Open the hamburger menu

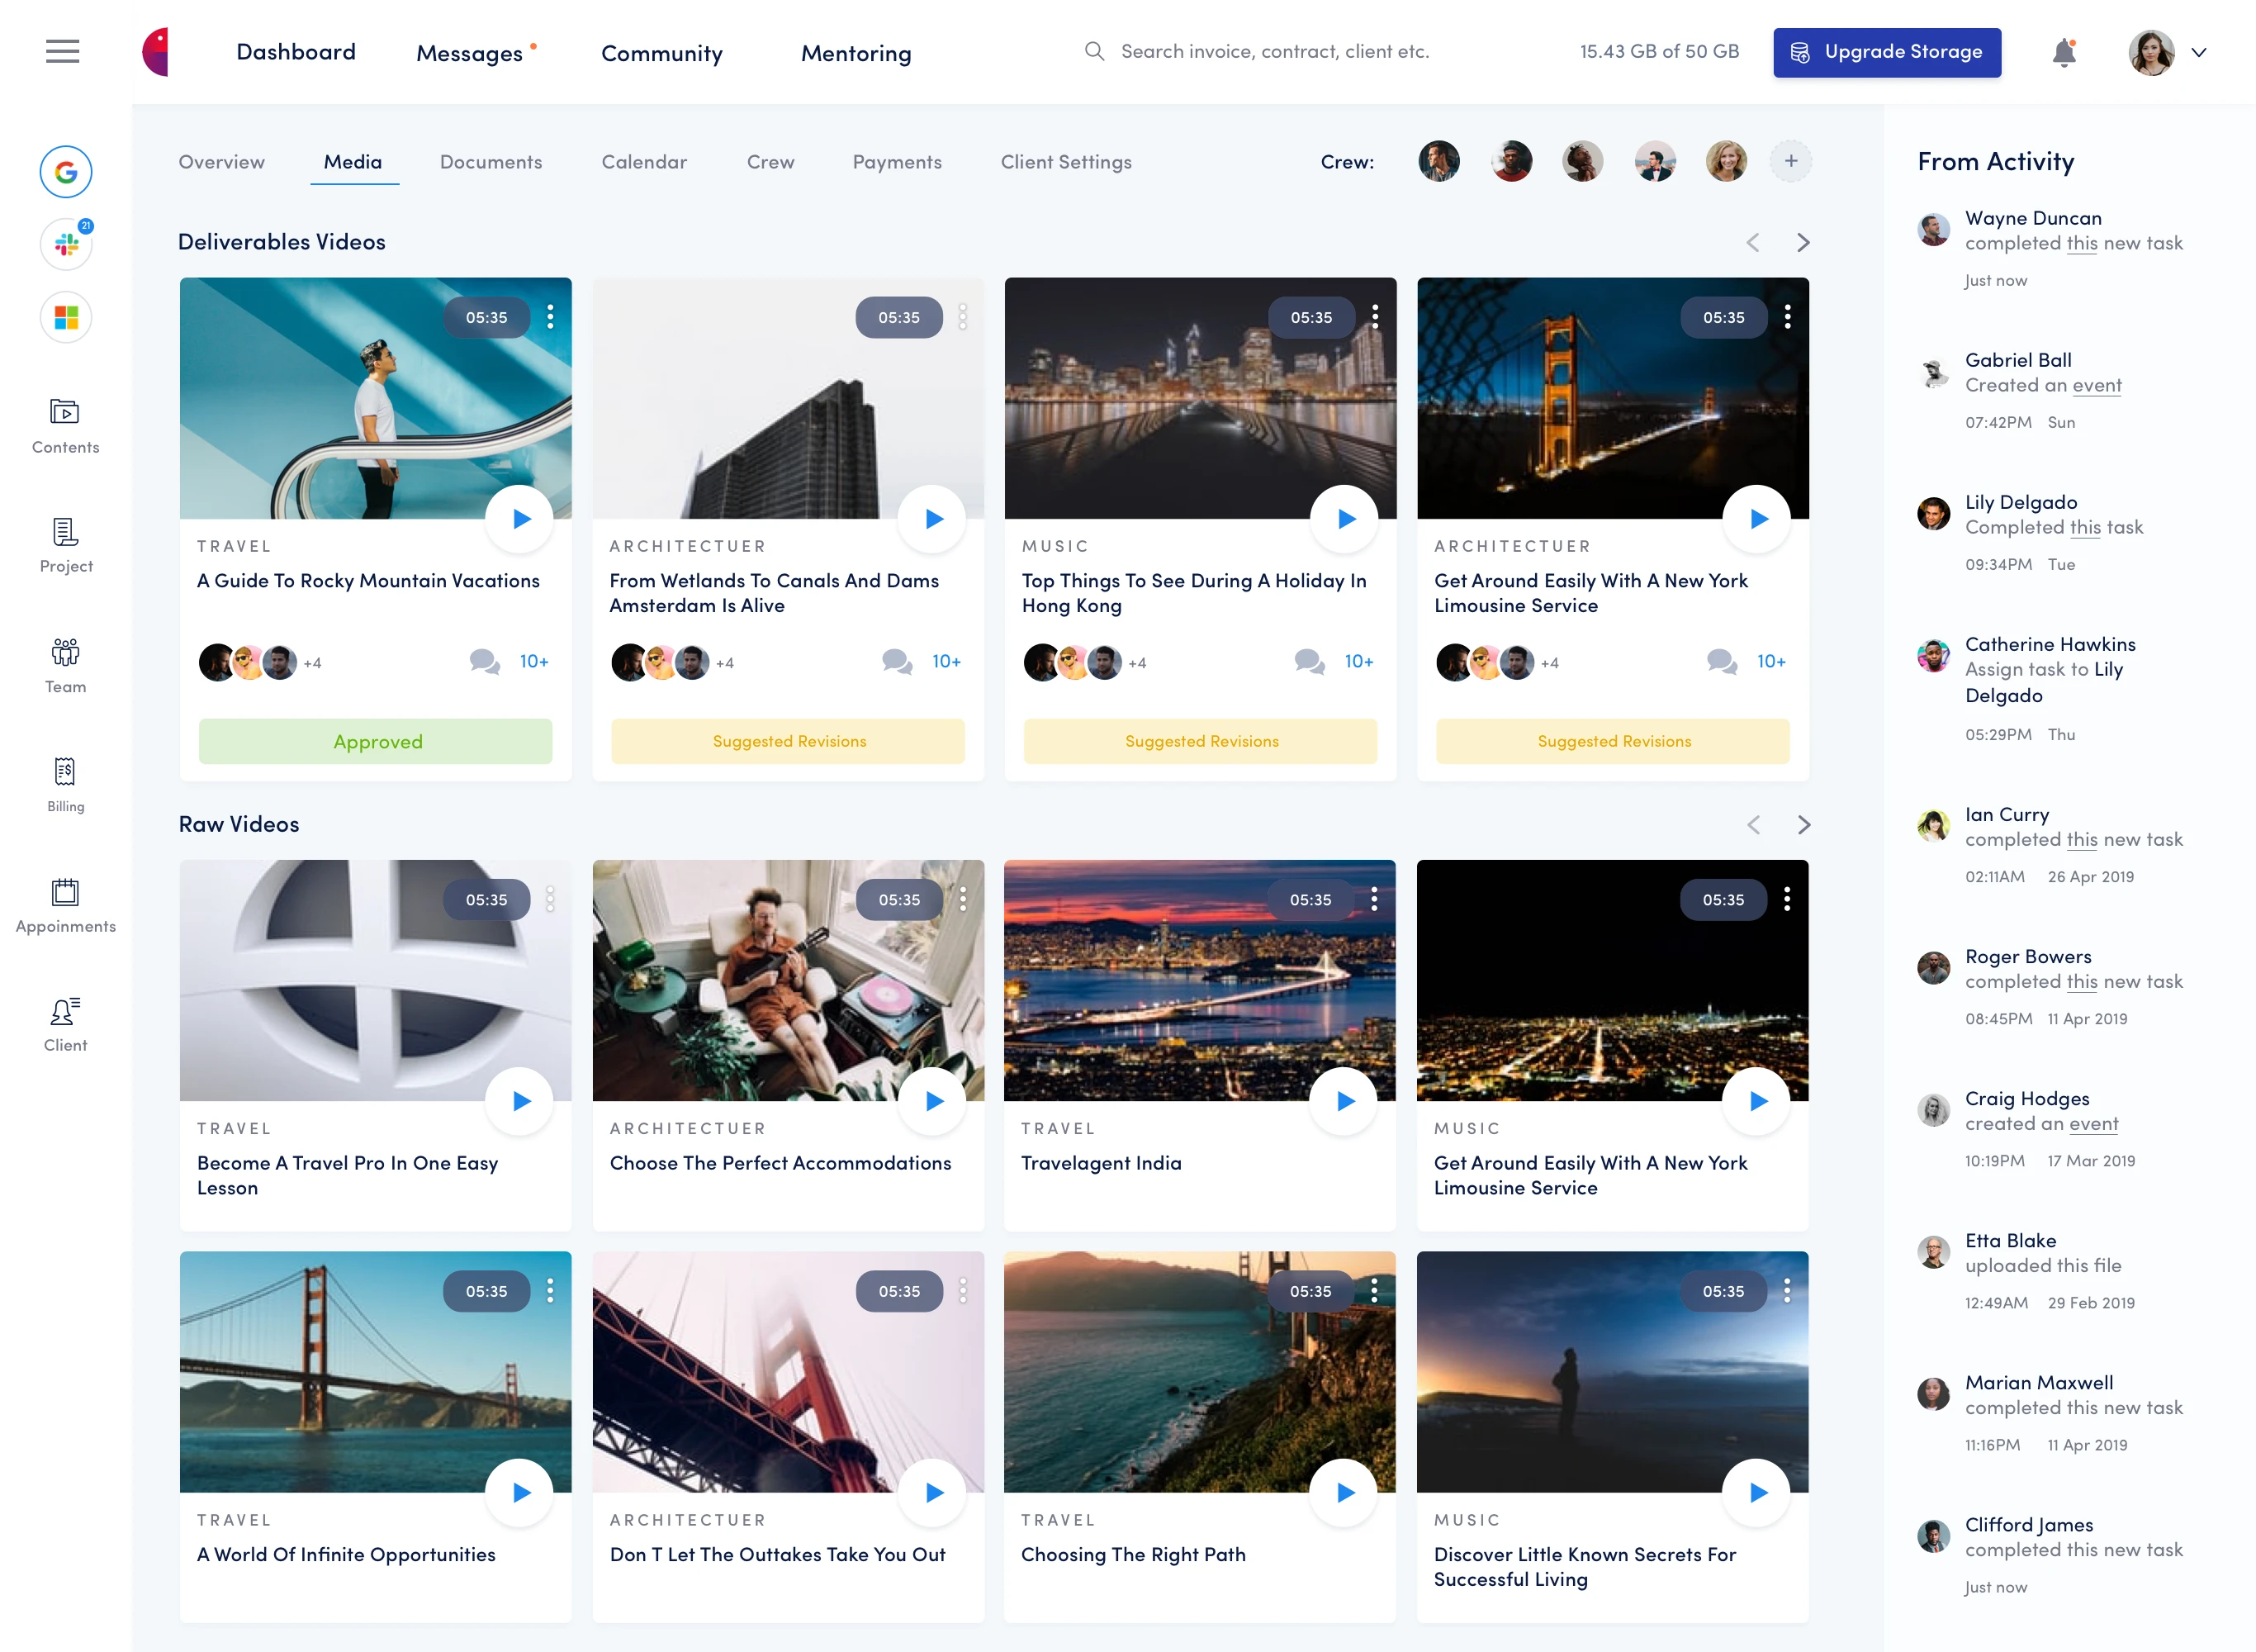click(x=62, y=51)
